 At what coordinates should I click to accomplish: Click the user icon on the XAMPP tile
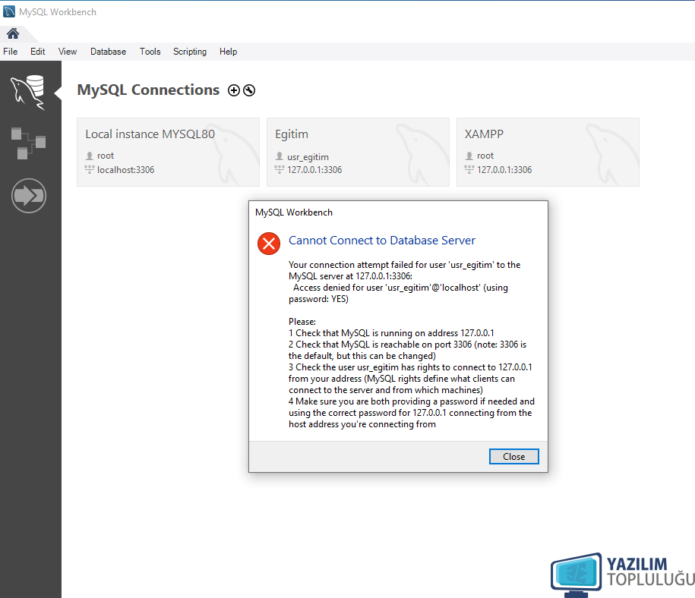coord(469,156)
